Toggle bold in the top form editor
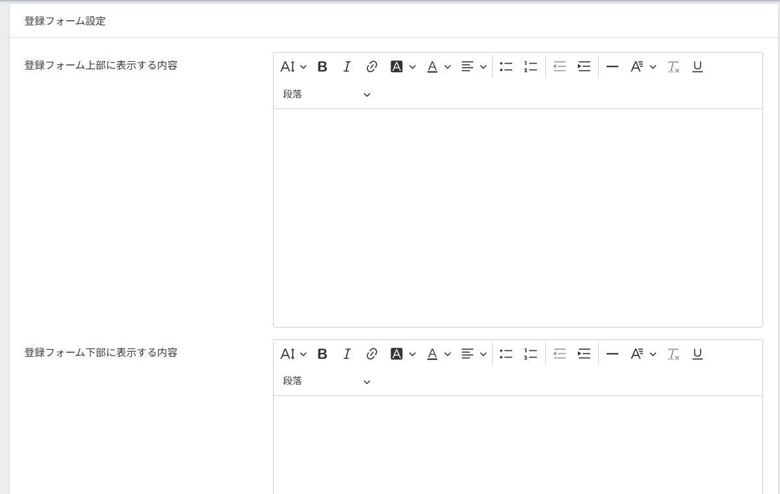The width and height of the screenshot is (780, 494). 322,66
